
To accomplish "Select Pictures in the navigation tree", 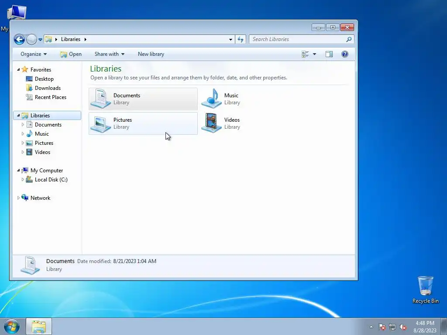I will pos(44,143).
